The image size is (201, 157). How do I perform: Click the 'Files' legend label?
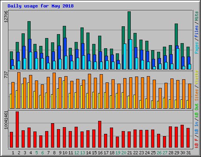coord(197,31)
